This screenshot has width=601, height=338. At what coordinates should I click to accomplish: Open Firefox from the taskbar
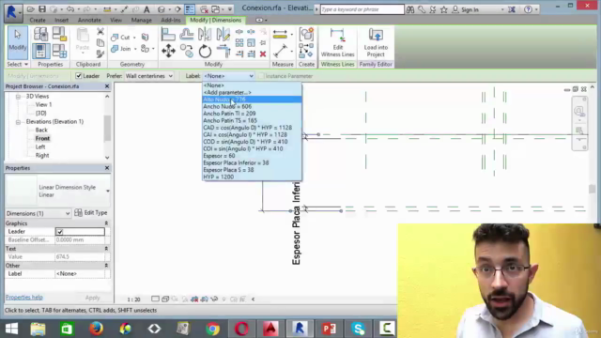[96, 329]
